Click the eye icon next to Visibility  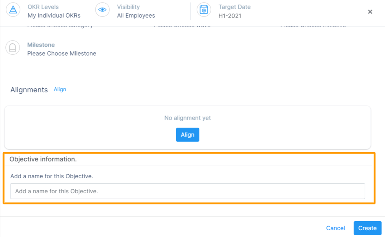click(103, 10)
